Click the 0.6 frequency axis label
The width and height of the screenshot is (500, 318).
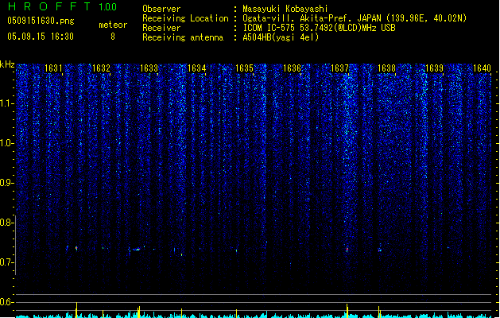coord(6,302)
